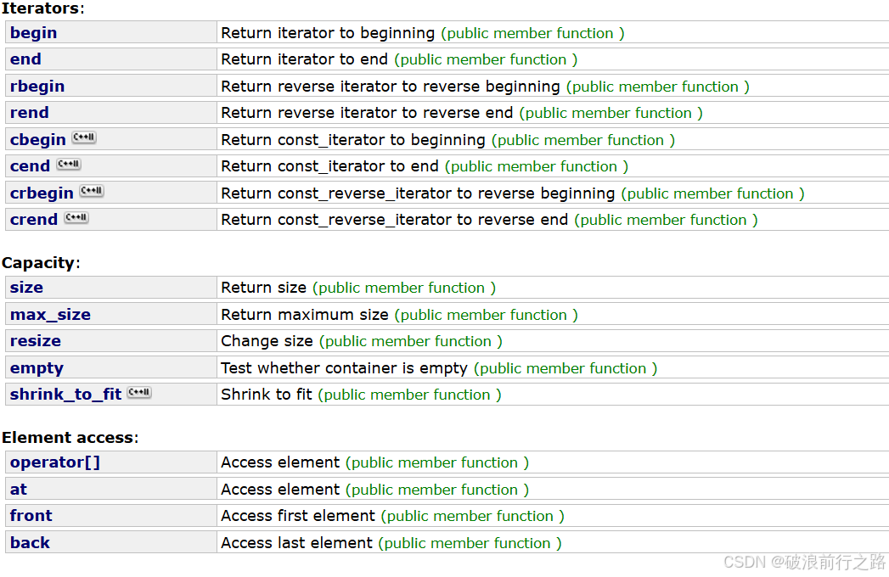Open the front member function link

31,516
